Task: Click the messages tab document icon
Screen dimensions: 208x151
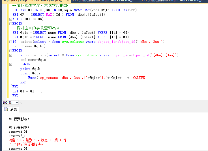Action: tap(6, 109)
